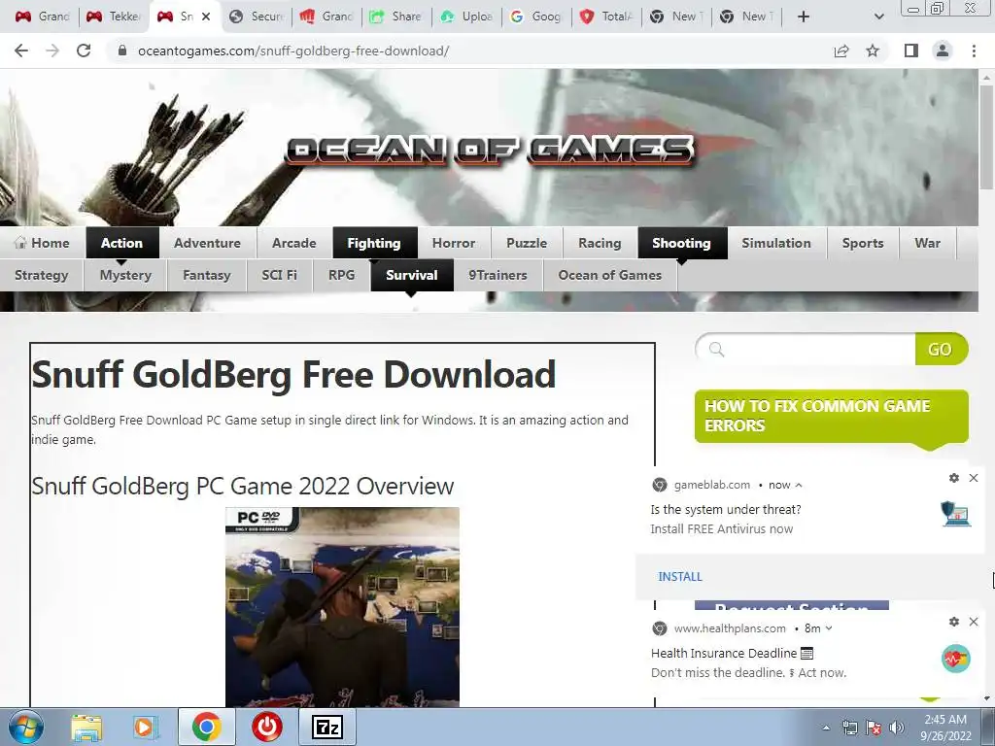Screen dimensions: 995x746
Task: Open the 9Trainers menu item
Action: point(498,275)
